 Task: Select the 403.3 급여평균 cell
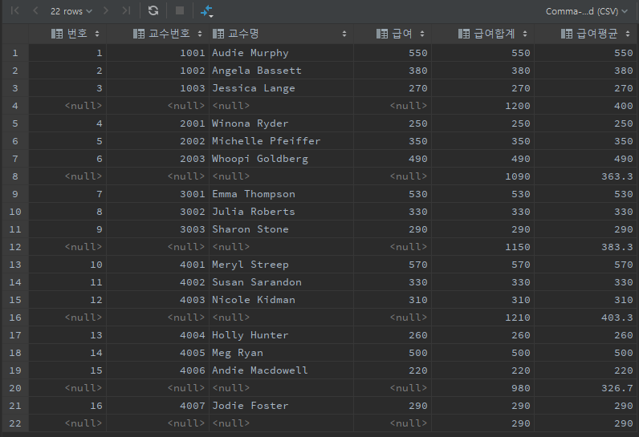coord(585,318)
